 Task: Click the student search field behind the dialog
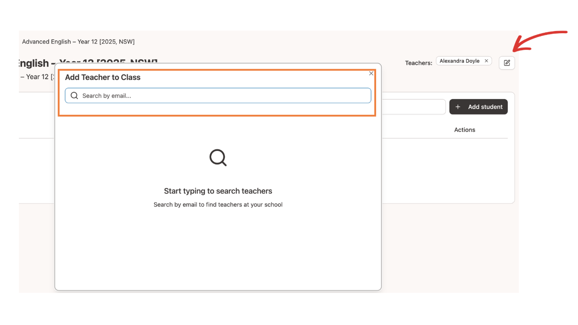click(413, 107)
